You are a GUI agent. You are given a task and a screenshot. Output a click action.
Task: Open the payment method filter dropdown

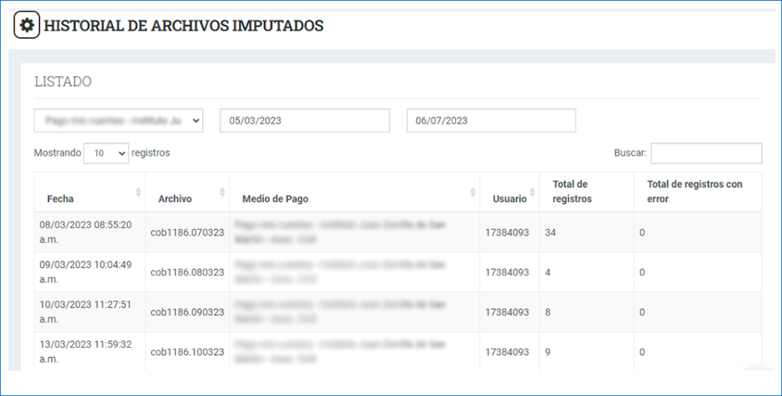pyautogui.click(x=118, y=121)
